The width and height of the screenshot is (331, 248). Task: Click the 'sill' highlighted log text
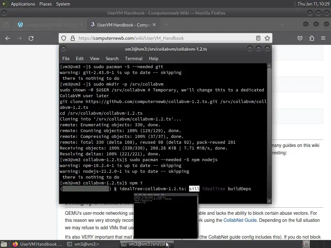click(194, 189)
